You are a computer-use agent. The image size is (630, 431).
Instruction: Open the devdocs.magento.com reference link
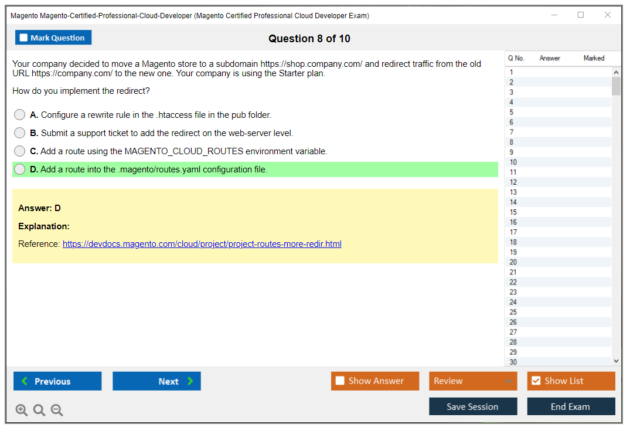point(202,244)
